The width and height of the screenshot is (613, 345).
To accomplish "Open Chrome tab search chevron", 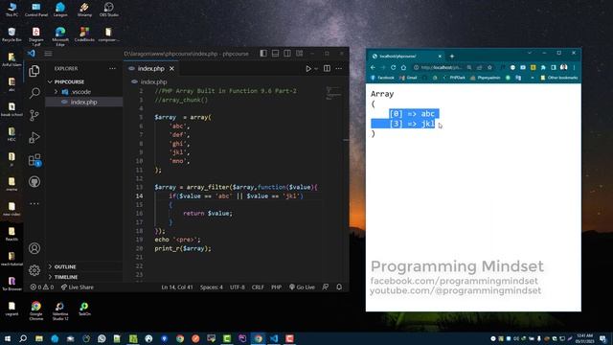I will (x=530, y=53).
